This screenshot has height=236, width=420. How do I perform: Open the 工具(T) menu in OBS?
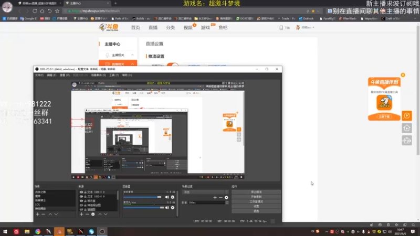pyautogui.click(x=114, y=75)
